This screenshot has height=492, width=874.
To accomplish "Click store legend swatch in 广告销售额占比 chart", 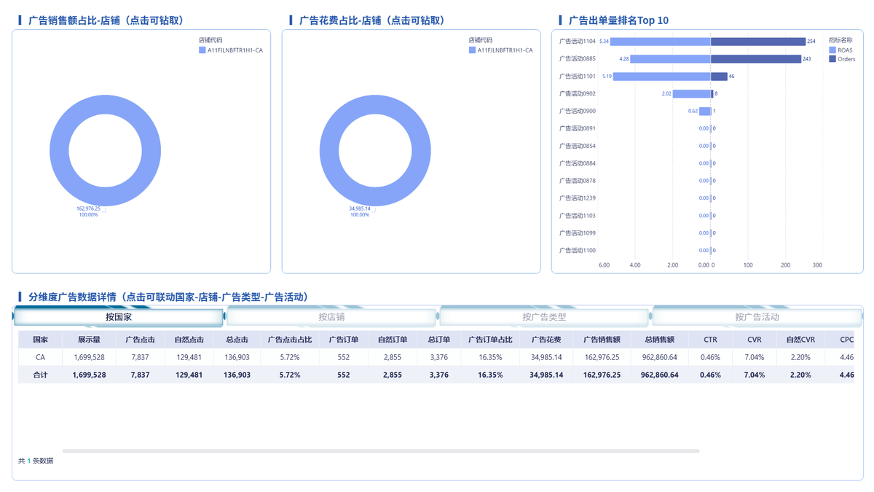I will 202,50.
